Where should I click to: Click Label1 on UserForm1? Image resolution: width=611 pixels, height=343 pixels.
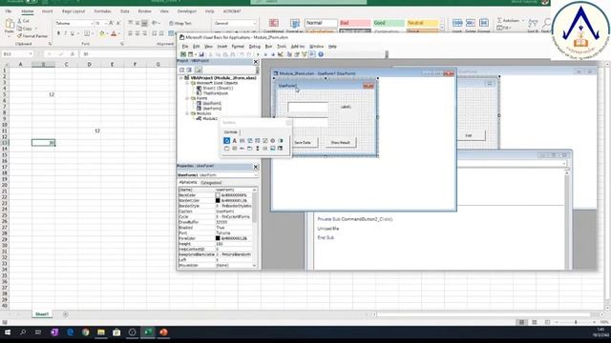346,107
